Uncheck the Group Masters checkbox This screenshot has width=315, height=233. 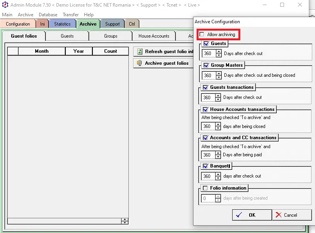tap(206, 65)
